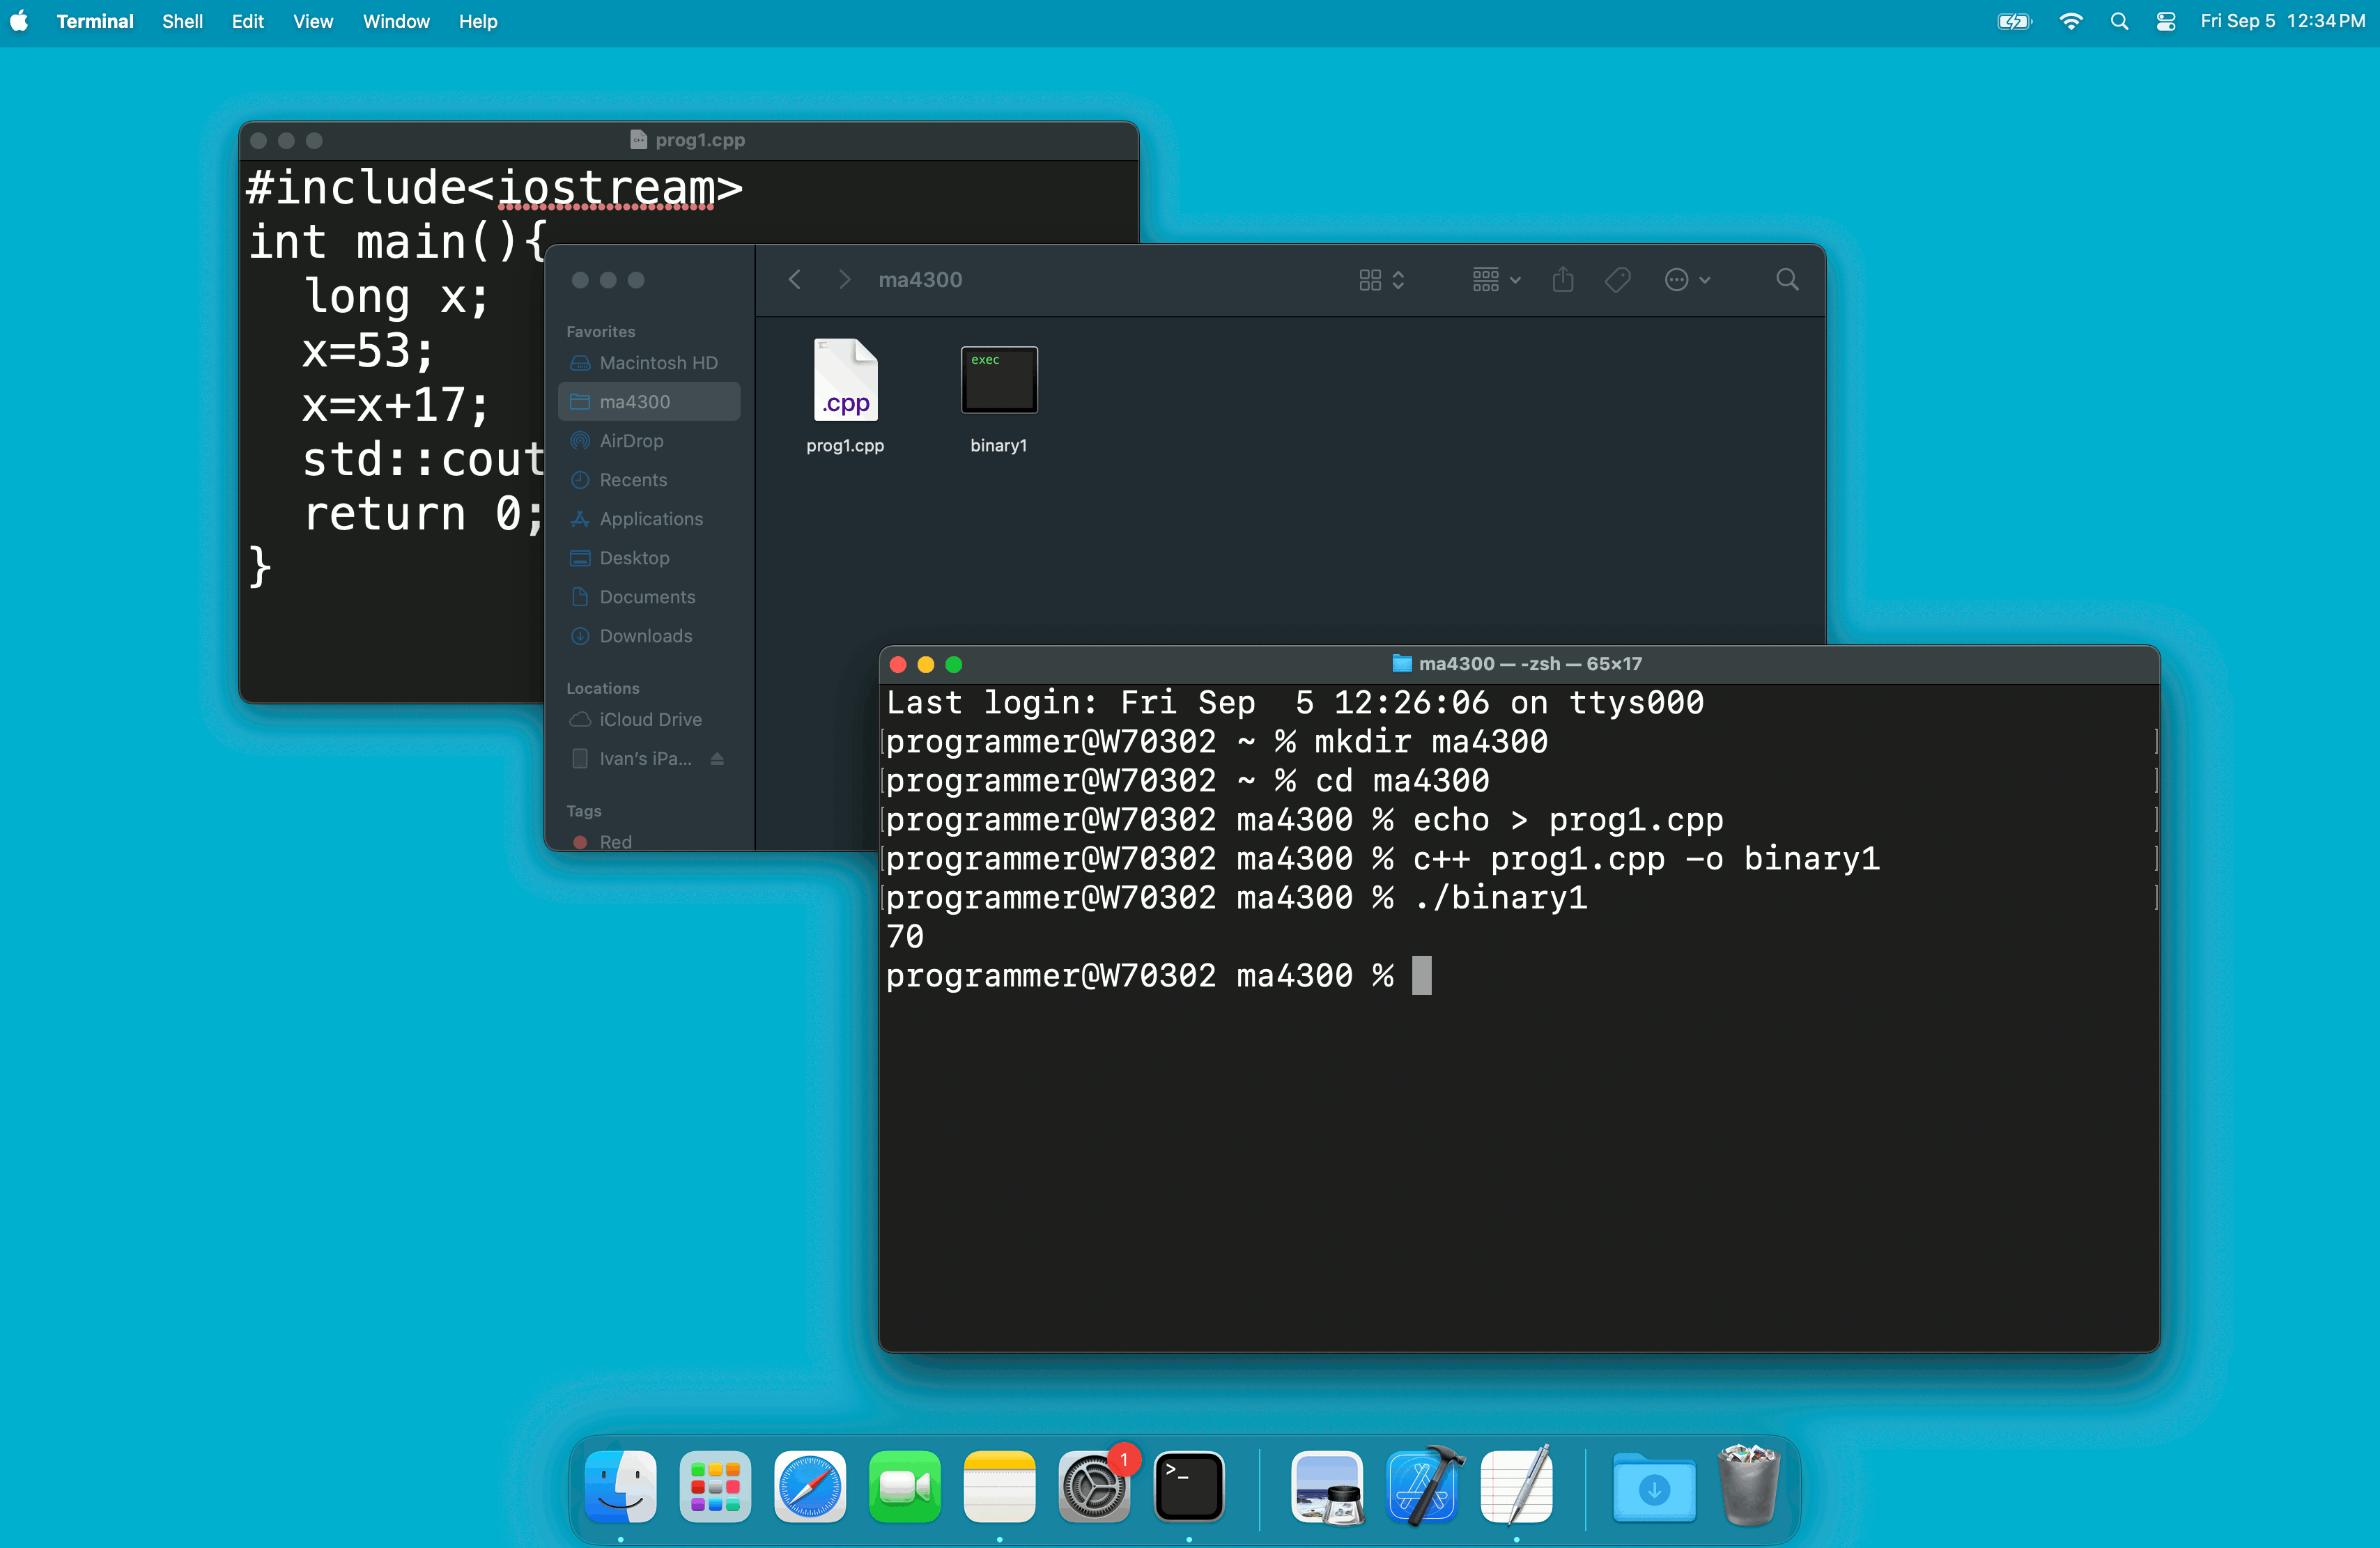Click the Finder tags icon

1617,280
